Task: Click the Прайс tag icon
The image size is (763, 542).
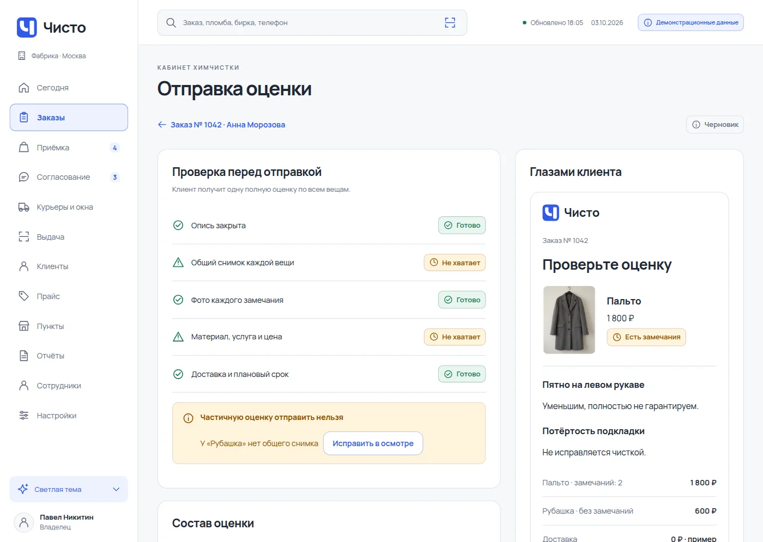Action: tap(24, 296)
